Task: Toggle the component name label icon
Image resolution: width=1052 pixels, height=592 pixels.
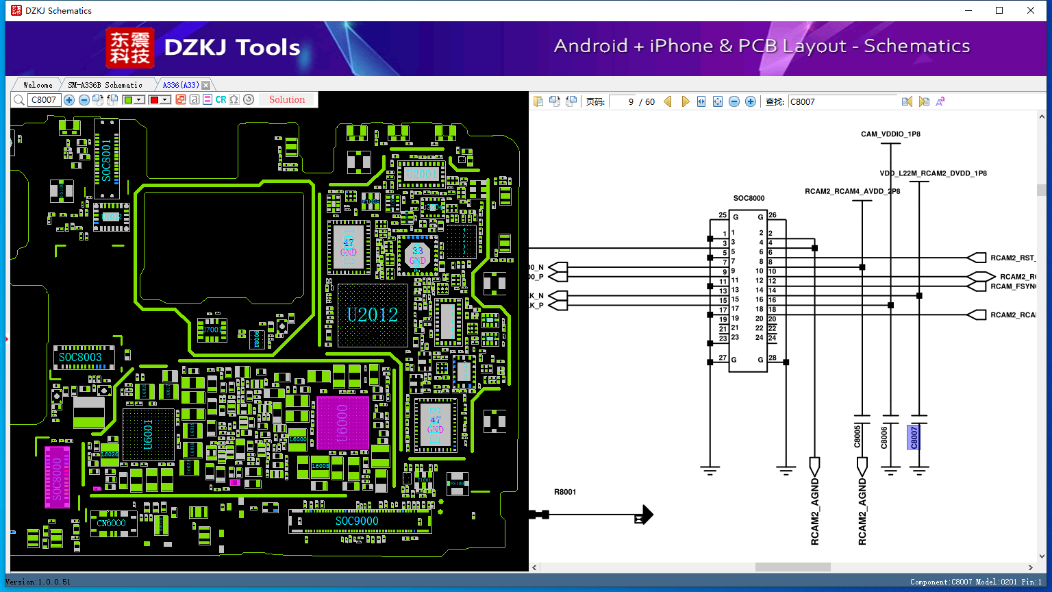Action: pos(195,100)
